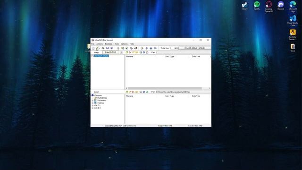Open the Discord desktop shortcut

[281, 6]
